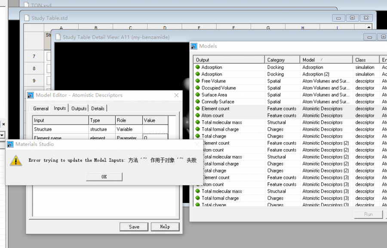Click the Study Table.std document icon

tap(27, 18)
